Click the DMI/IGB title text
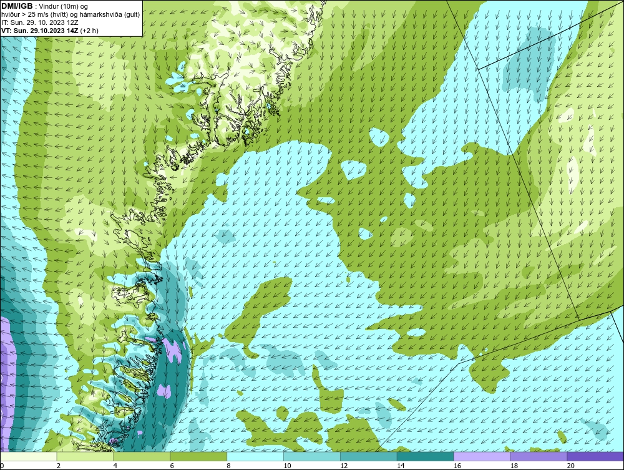The width and height of the screenshot is (624, 470). [x=17, y=6]
